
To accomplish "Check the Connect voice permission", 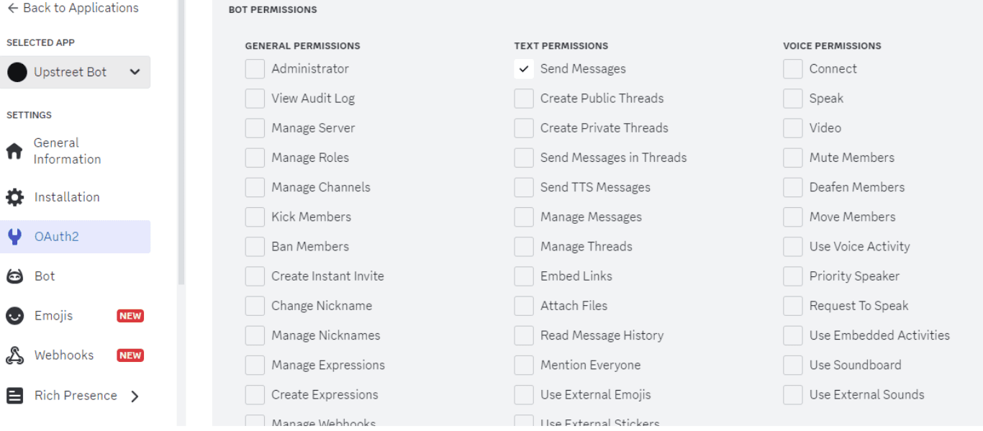I will pos(793,69).
